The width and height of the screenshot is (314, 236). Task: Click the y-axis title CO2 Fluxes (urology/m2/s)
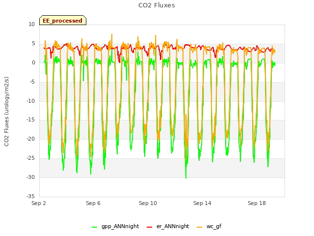pyautogui.click(x=6, y=112)
